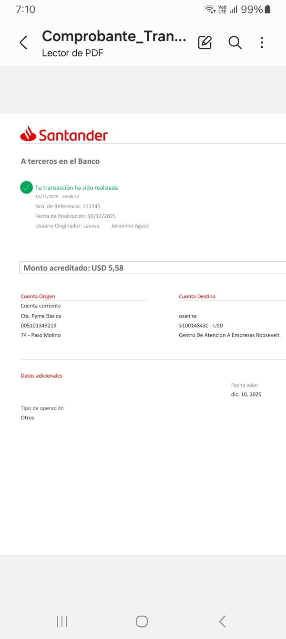Screen dimensions: 286x639
Task: Tap "Tu transacción ha sido realizada" text
Action: pyautogui.click(x=76, y=188)
